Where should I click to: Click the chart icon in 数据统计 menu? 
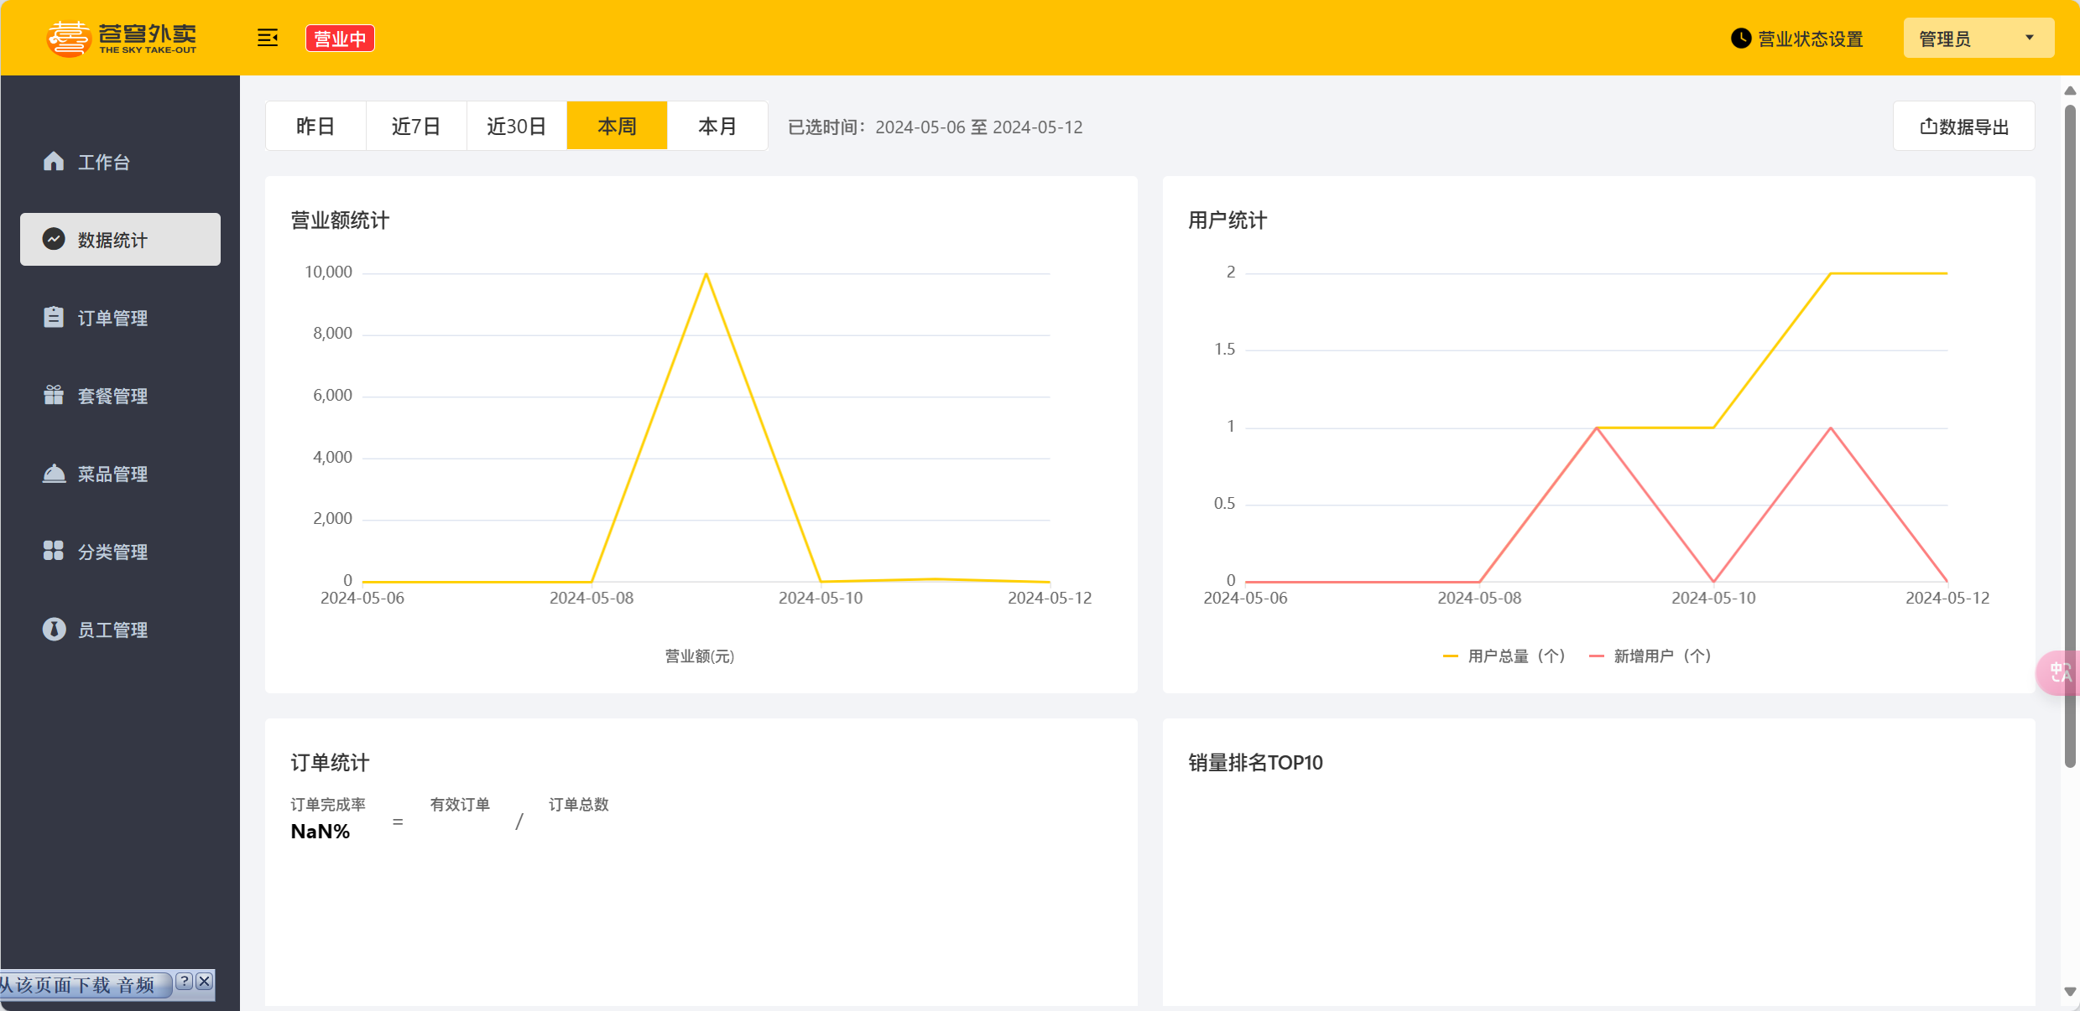(x=54, y=240)
